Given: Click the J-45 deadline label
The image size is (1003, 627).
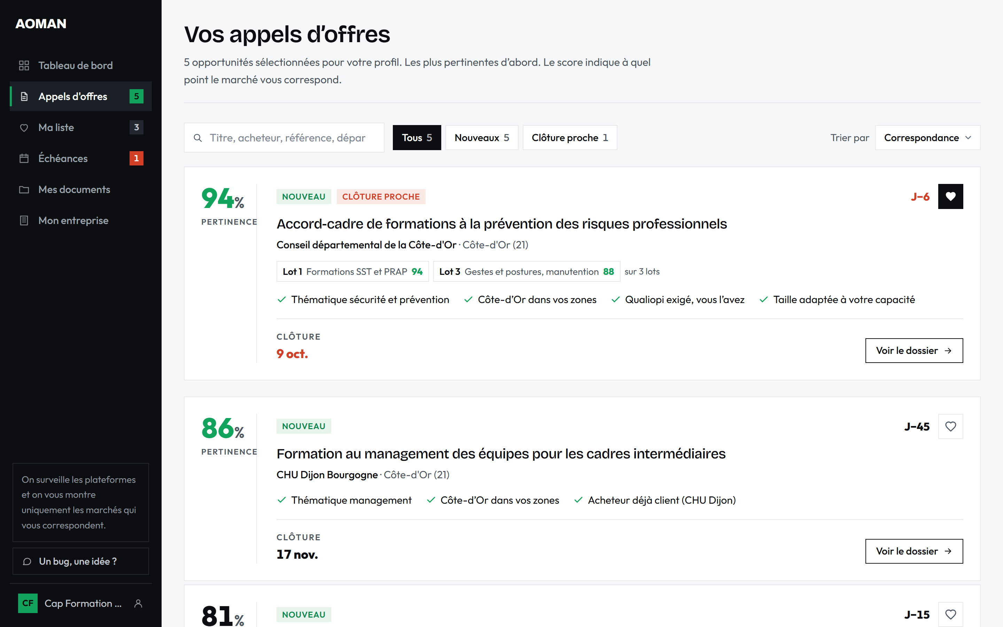Looking at the screenshot, I should pyautogui.click(x=917, y=427).
